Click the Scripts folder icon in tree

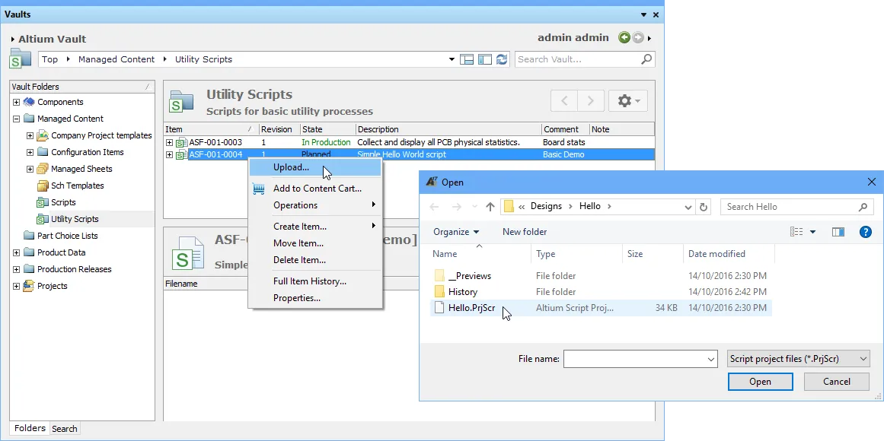pos(43,202)
